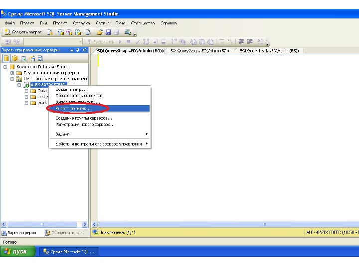Click the 'Выполнить' execute button
The height and width of the screenshot is (269, 359).
pyautogui.click(x=101, y=42)
